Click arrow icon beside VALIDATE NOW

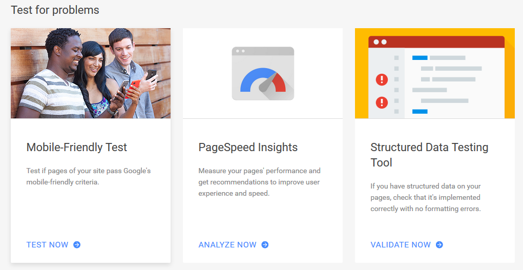[439, 245]
